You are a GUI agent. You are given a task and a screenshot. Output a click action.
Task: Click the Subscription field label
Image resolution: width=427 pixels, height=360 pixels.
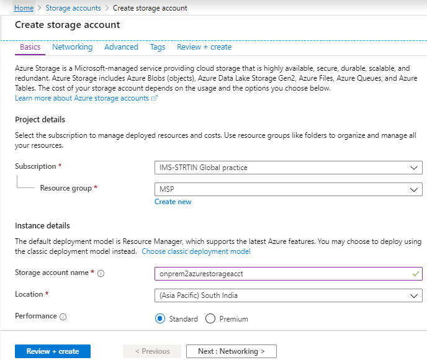[35, 166]
